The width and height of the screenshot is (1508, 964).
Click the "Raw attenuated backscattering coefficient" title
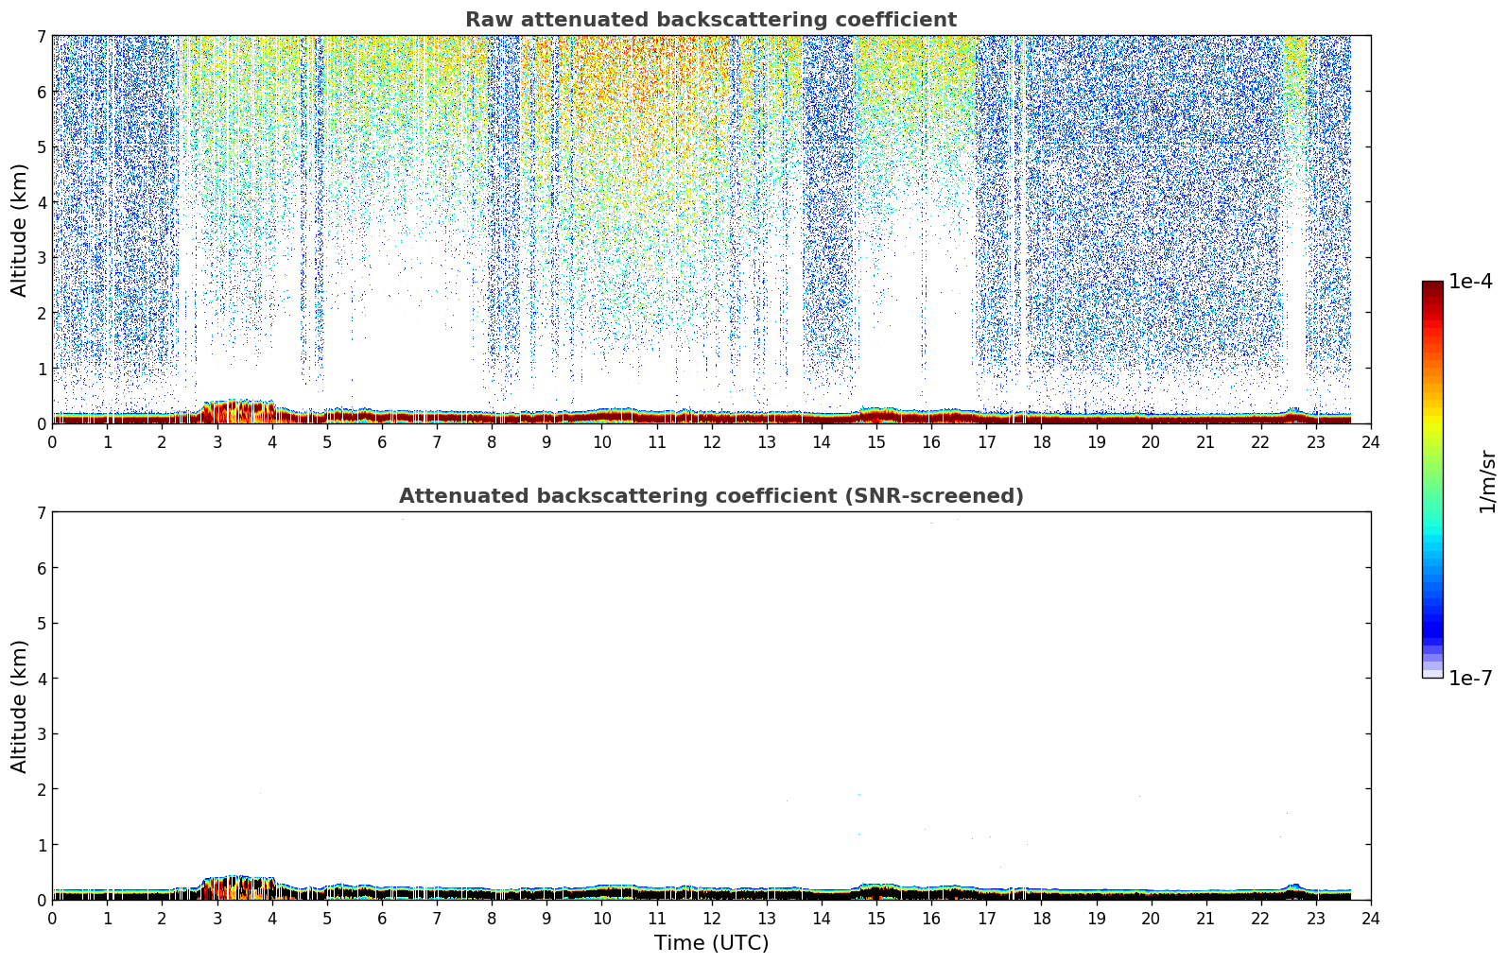[710, 20]
